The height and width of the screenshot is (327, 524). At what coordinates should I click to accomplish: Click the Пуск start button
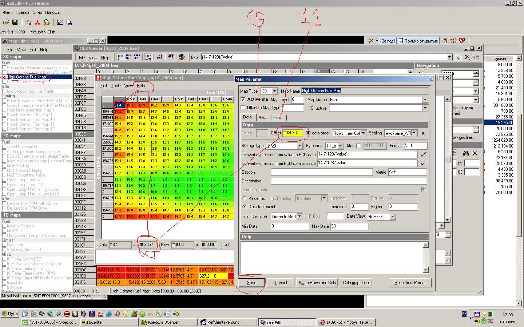pyautogui.click(x=10, y=314)
